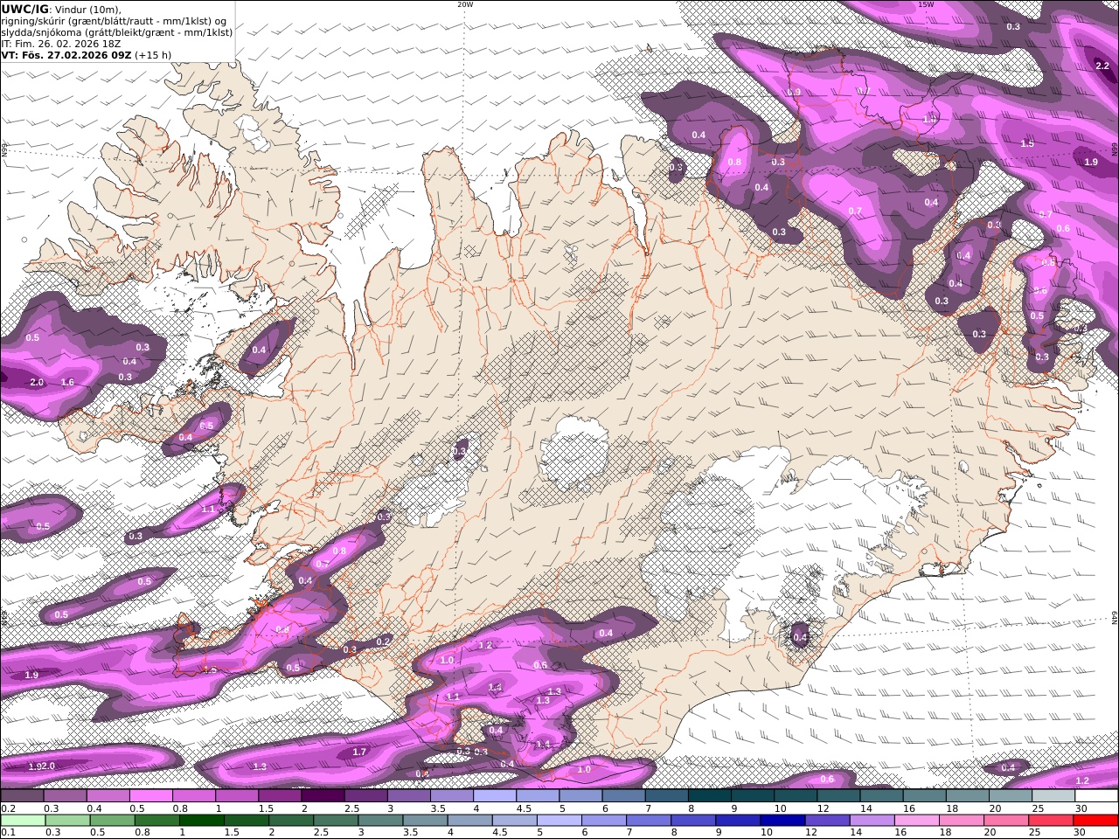Click the "0.1" label in the rain legend row
Image resolution: width=1119 pixels, height=839 pixels.
pyautogui.click(x=7, y=833)
